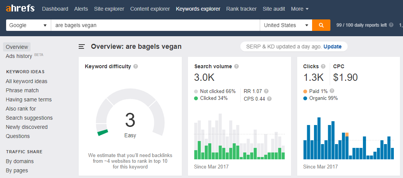Screen dimensions: 403x178
Task: Click the Clicks help icon
Action: (x=323, y=66)
